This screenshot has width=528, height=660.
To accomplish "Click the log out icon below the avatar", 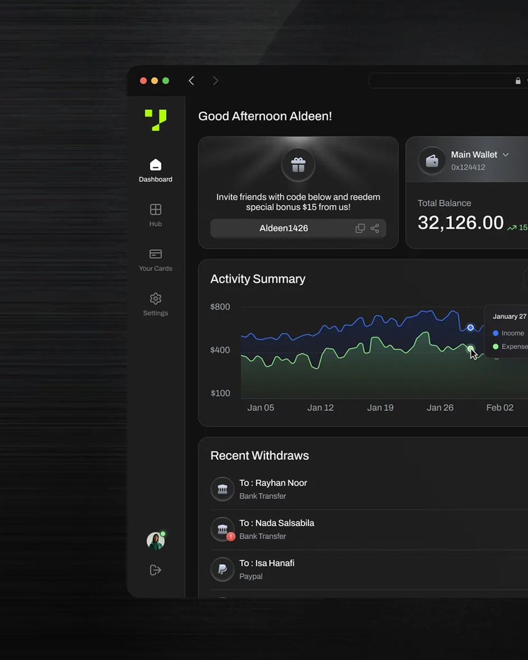I will point(156,570).
